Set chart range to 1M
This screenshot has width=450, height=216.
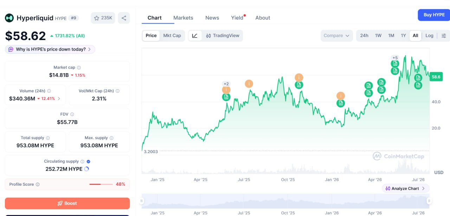tap(391, 36)
